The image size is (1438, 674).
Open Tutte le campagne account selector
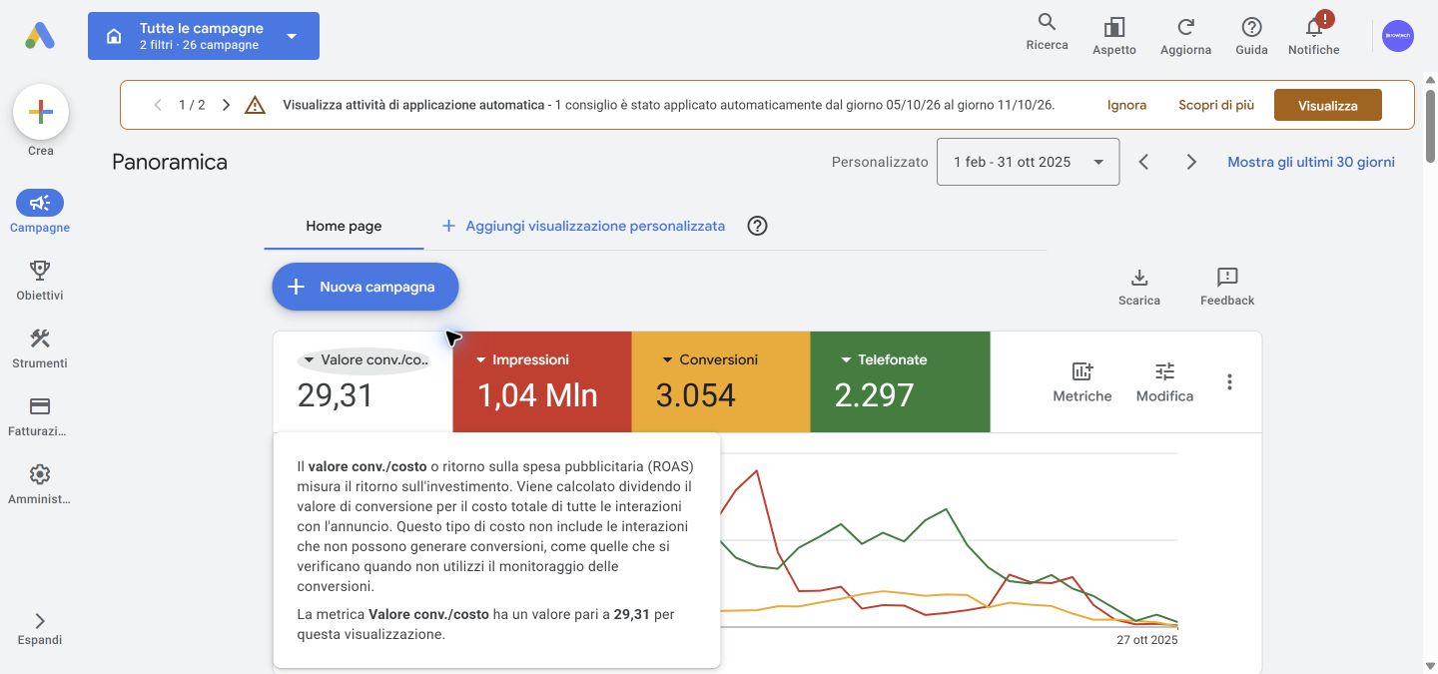204,36
